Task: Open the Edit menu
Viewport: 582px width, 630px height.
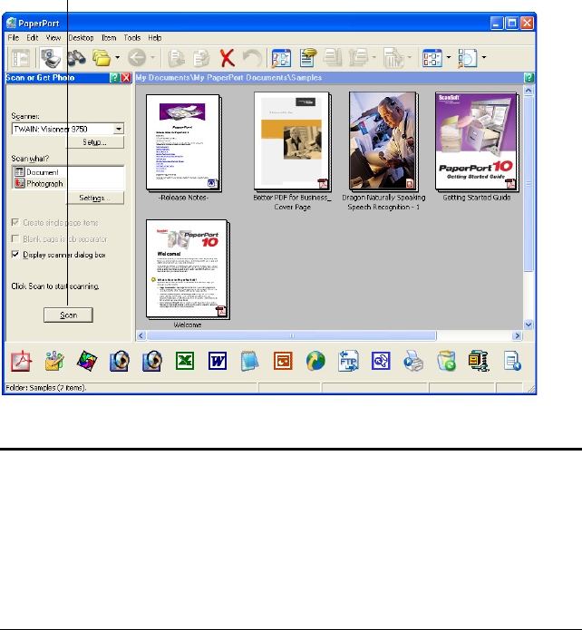Action: 32,38
